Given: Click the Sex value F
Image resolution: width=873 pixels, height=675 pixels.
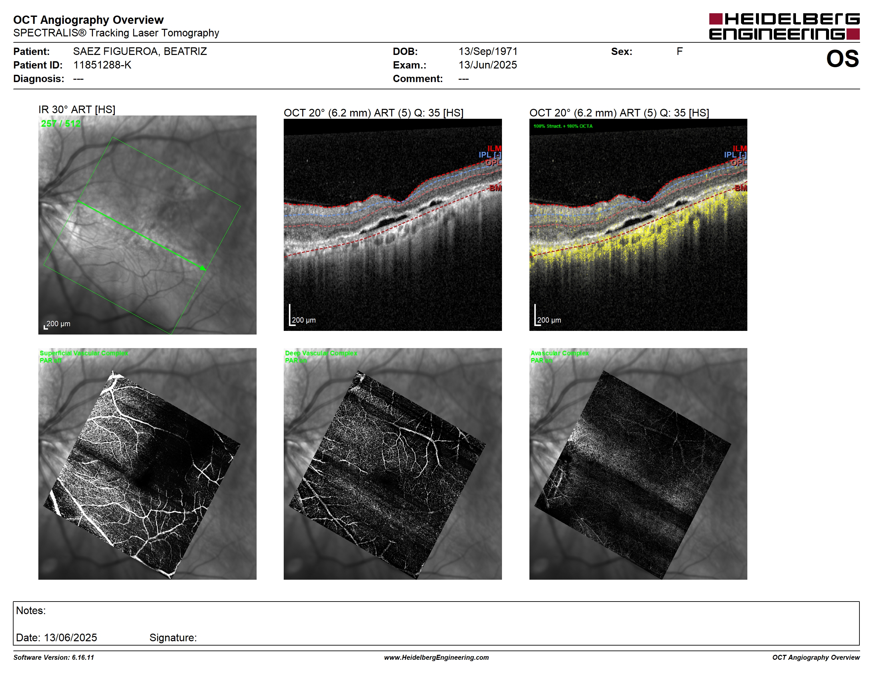Looking at the screenshot, I should (x=680, y=52).
